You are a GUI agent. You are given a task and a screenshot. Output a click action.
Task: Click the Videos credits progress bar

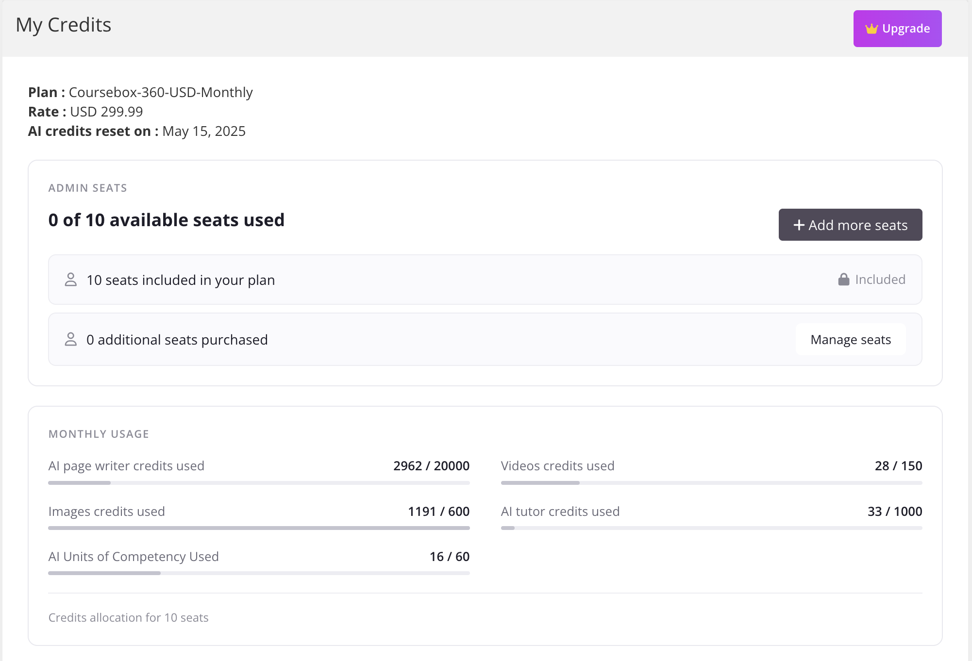(x=711, y=483)
